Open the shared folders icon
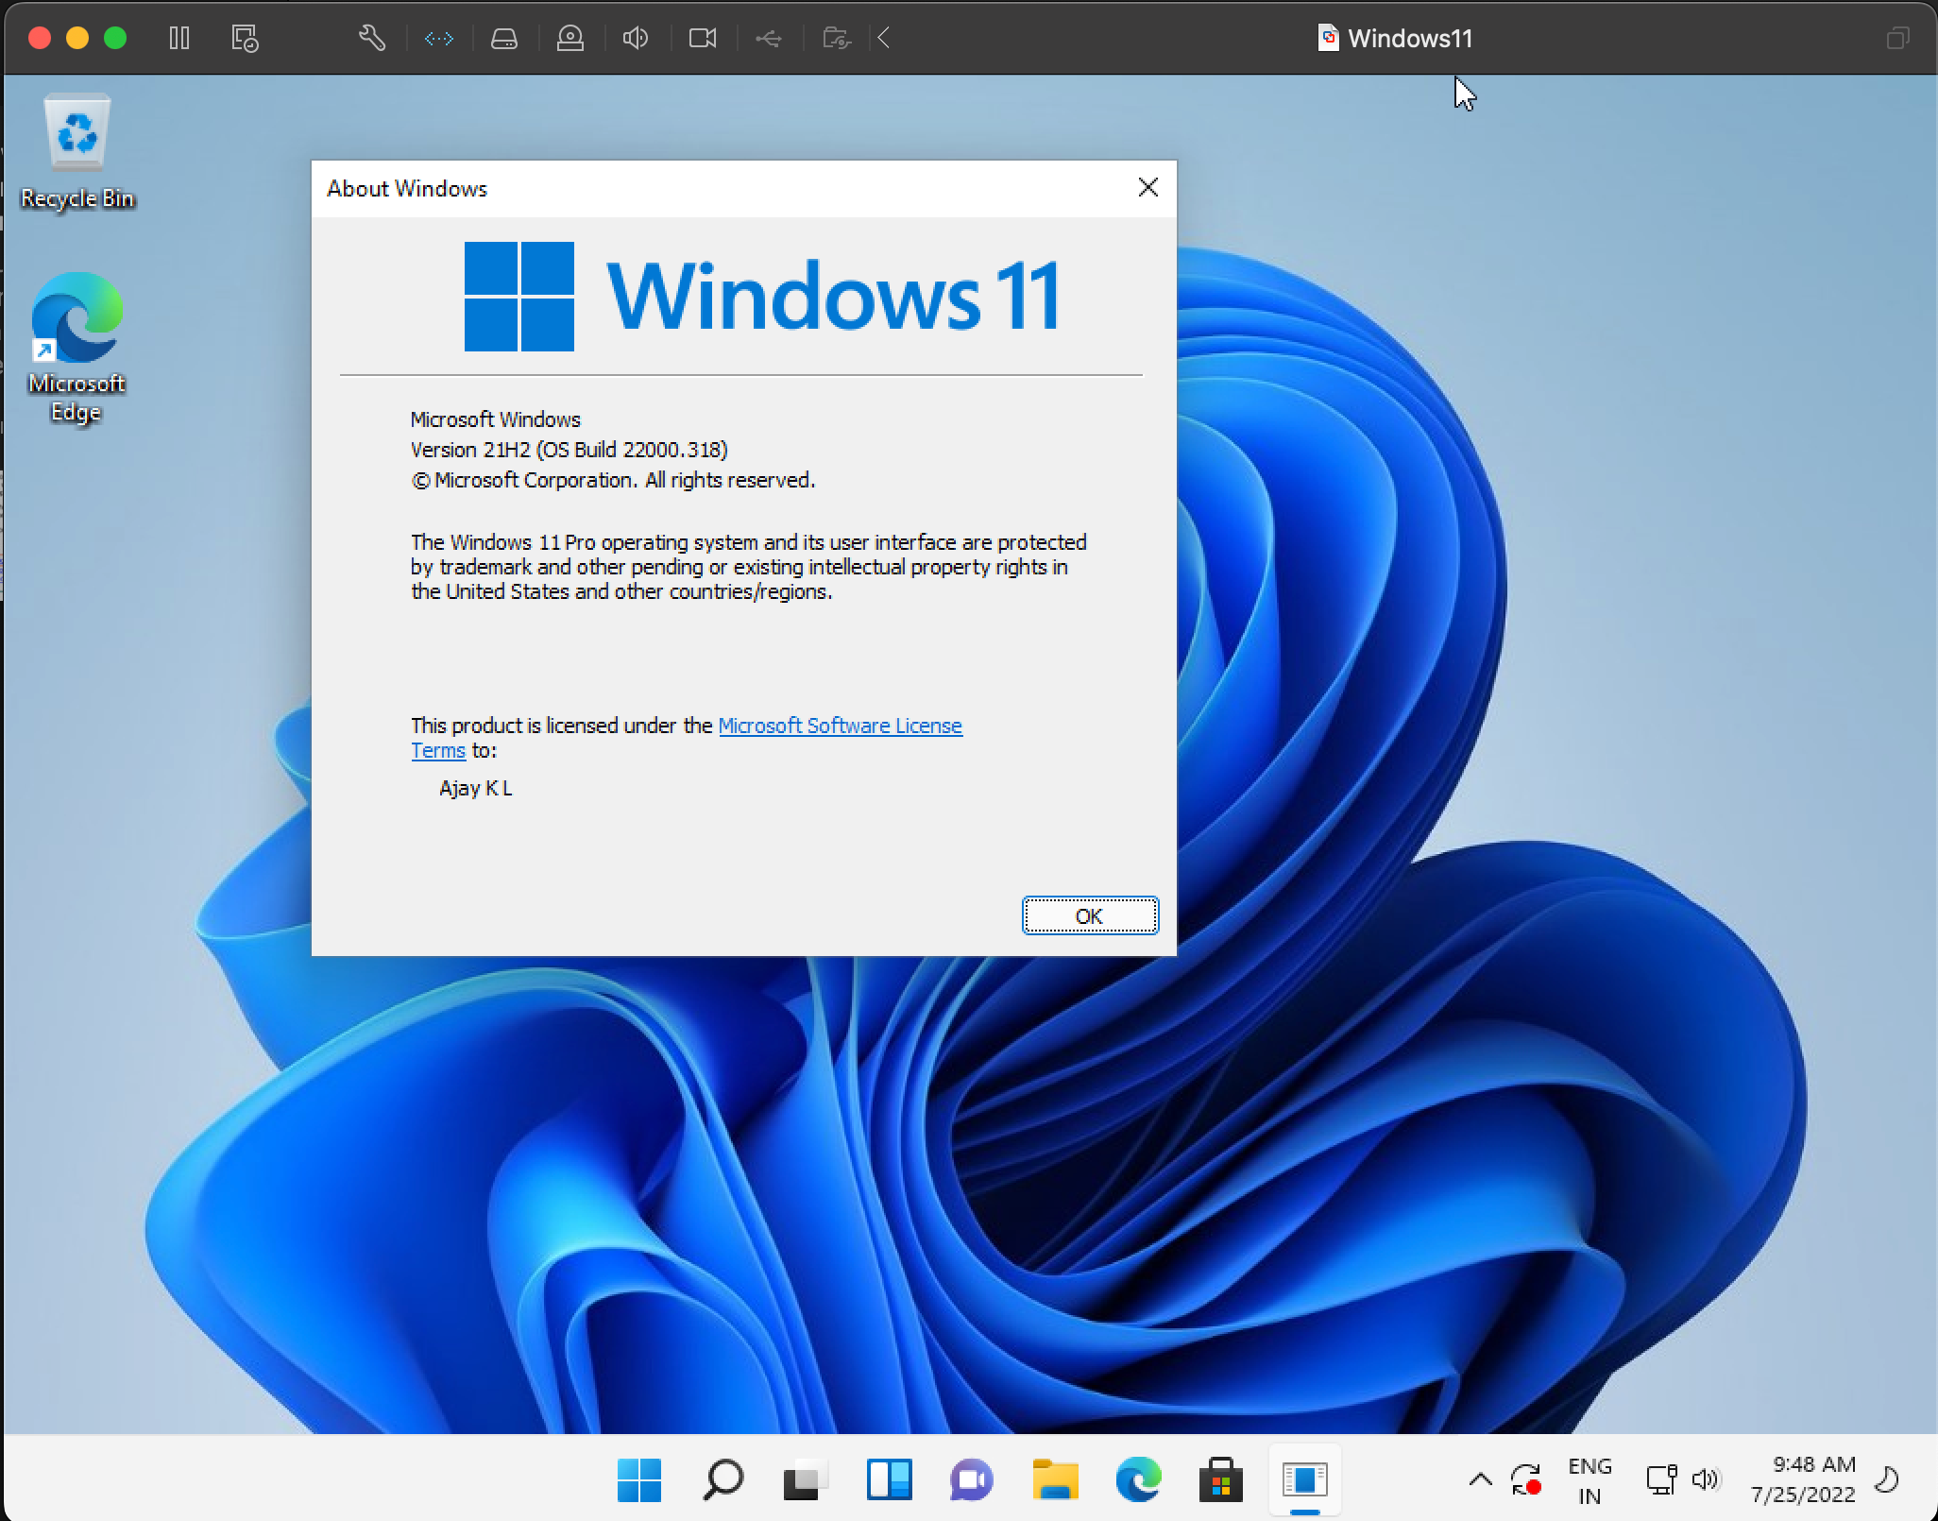 point(837,38)
